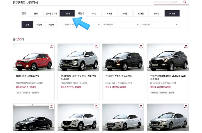Open the 월렌트료 선택 dropdown
The width and height of the screenshot is (202, 133).
pyautogui.click(x=82, y=25)
